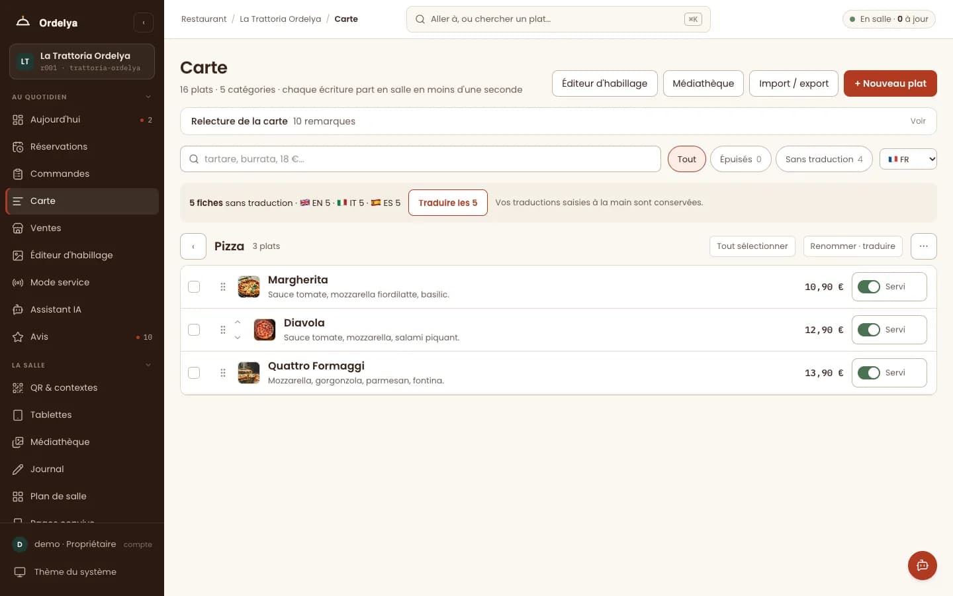Click Traduire les 5 button
The image size is (953, 596).
tap(448, 203)
